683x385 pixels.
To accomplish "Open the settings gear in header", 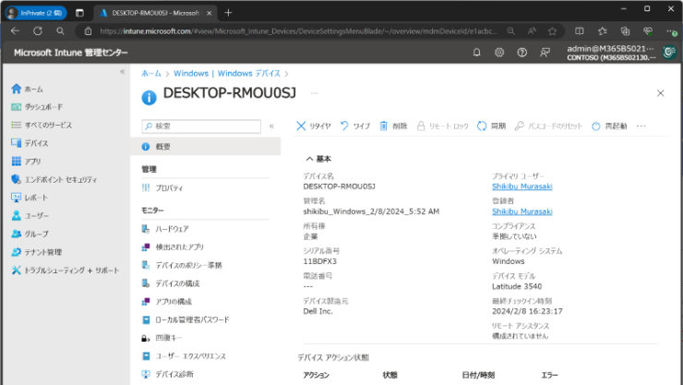I will (499, 53).
